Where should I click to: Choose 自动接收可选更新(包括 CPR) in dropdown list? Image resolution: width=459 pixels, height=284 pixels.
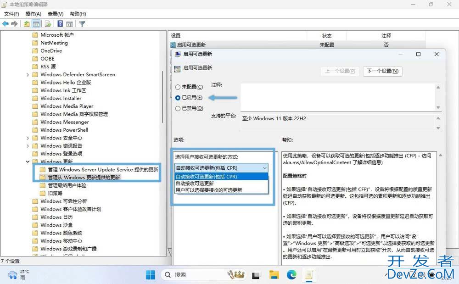pyautogui.click(x=221, y=177)
